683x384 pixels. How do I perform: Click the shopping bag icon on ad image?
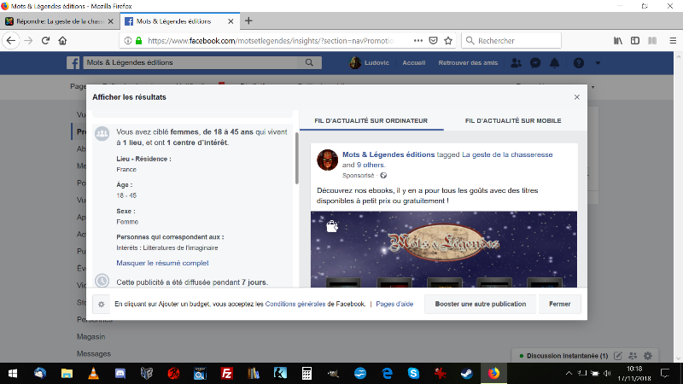pyautogui.click(x=331, y=226)
